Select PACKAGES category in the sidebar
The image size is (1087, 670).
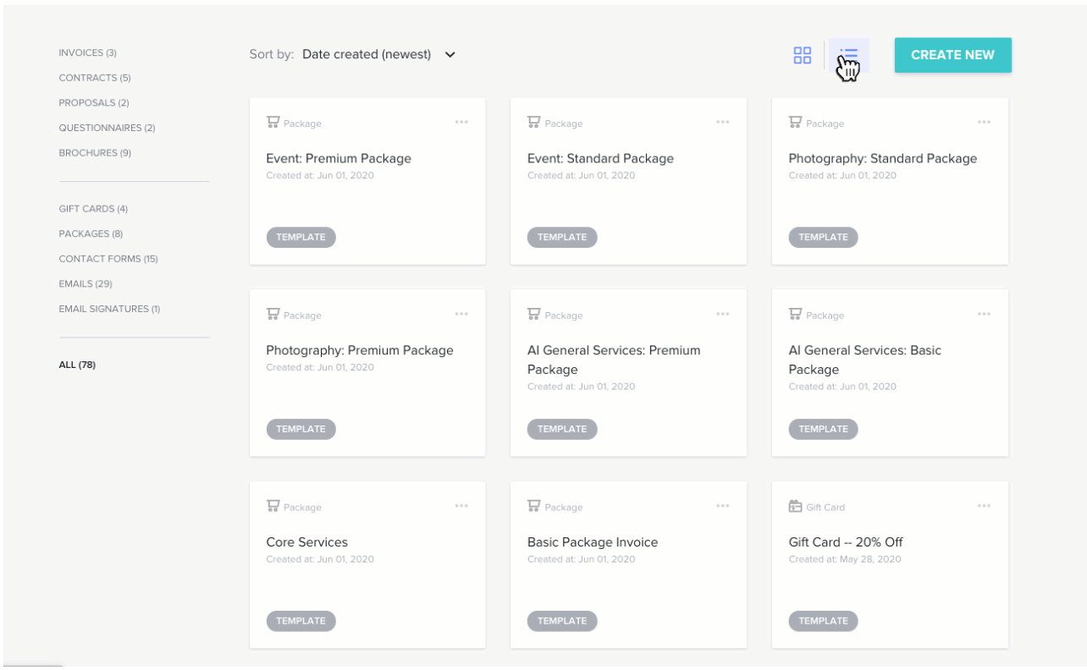pos(91,233)
